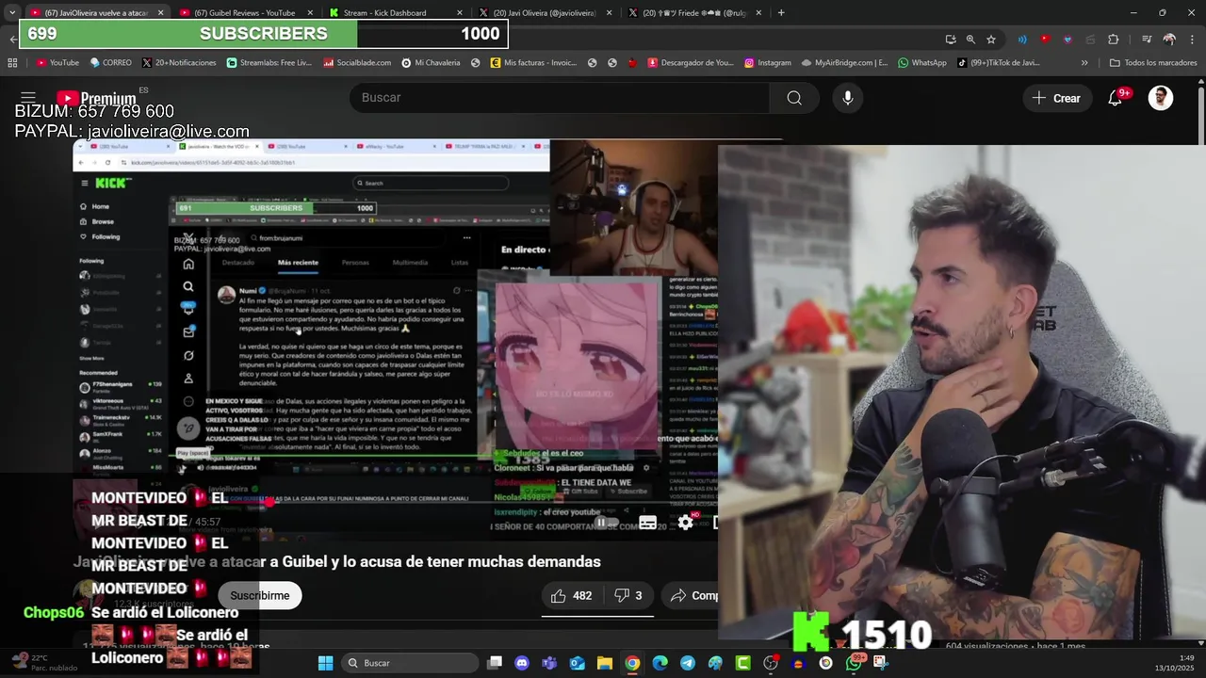The image size is (1206, 678).
Task: Dislike the video with 3 dislikes
Action: point(628,595)
